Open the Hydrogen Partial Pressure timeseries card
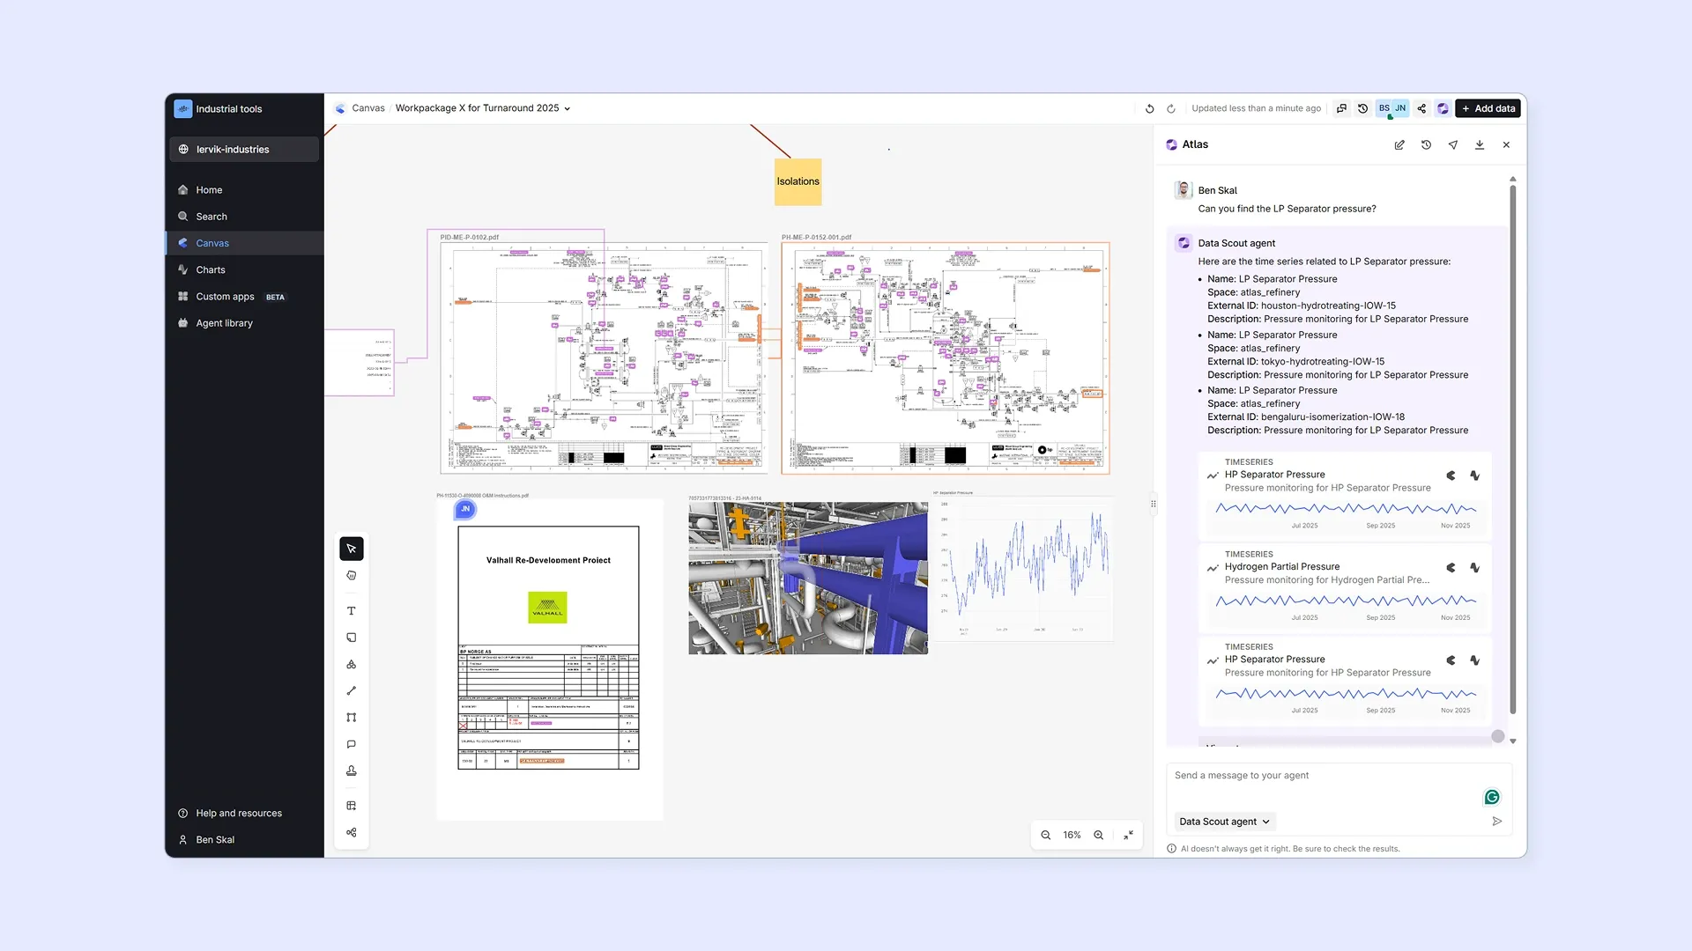Screen dimensions: 1692x951 [1345, 587]
